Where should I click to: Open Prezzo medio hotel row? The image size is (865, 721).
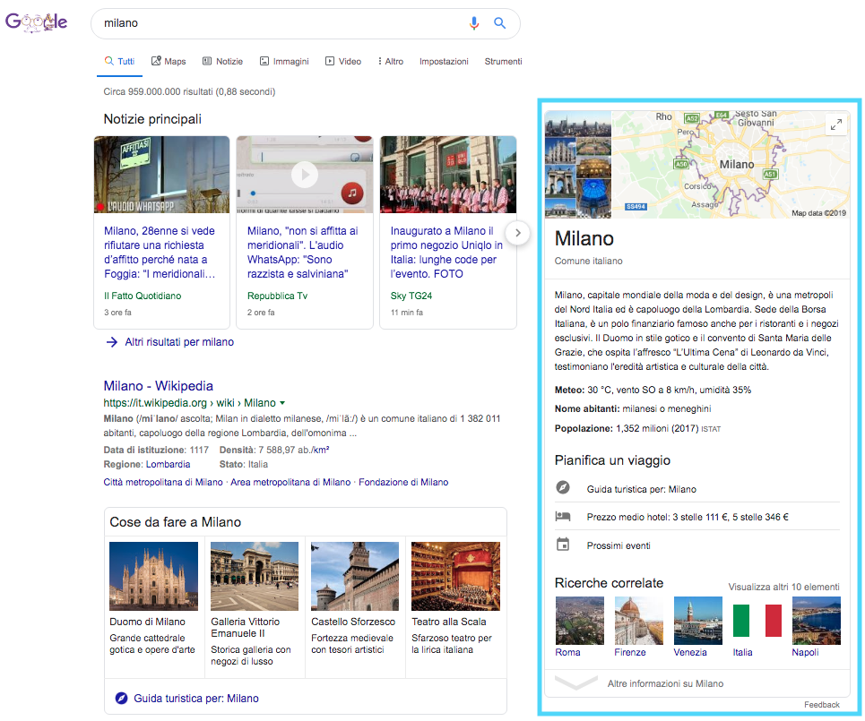pos(697,517)
